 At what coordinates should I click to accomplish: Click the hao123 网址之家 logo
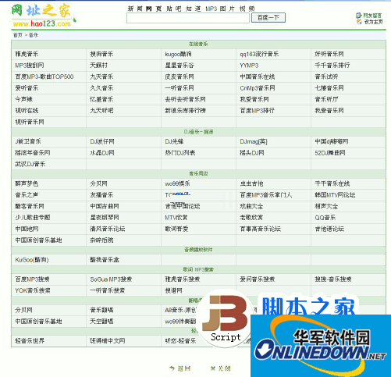[x=43, y=16]
